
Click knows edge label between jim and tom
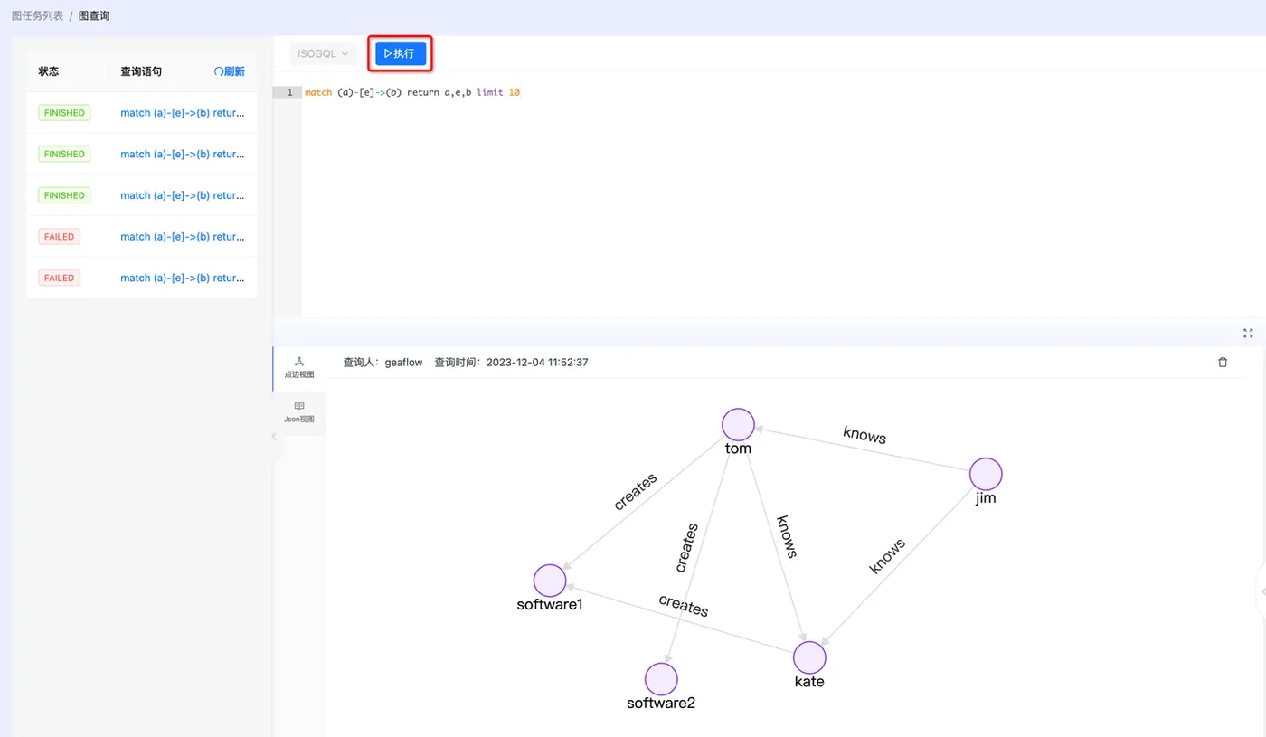[x=864, y=434]
